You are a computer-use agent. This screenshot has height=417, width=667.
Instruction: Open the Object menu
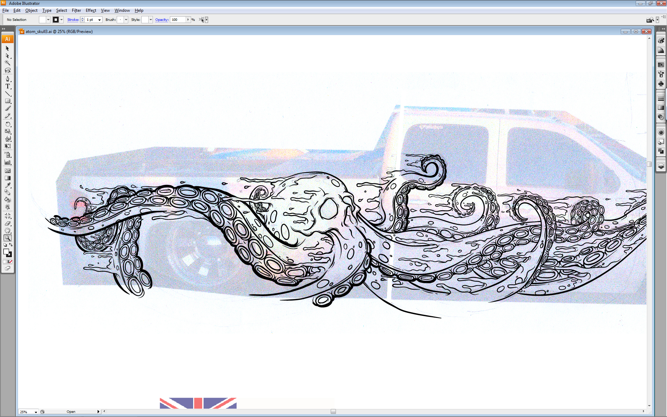coord(31,10)
